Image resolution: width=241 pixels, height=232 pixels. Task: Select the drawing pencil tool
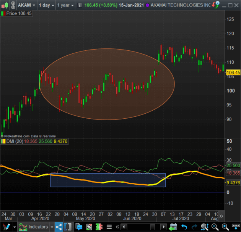coord(6,227)
